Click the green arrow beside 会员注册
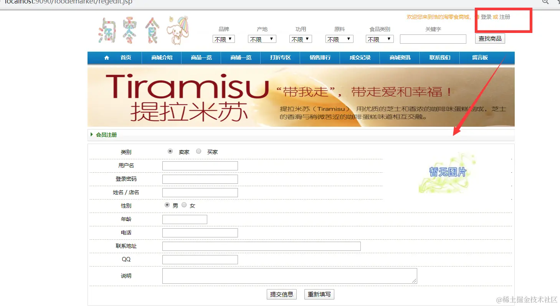 point(92,134)
